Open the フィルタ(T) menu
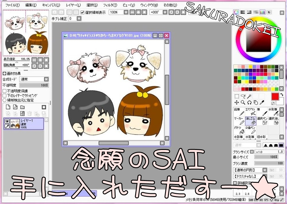The image size is (287, 204). [110, 5]
